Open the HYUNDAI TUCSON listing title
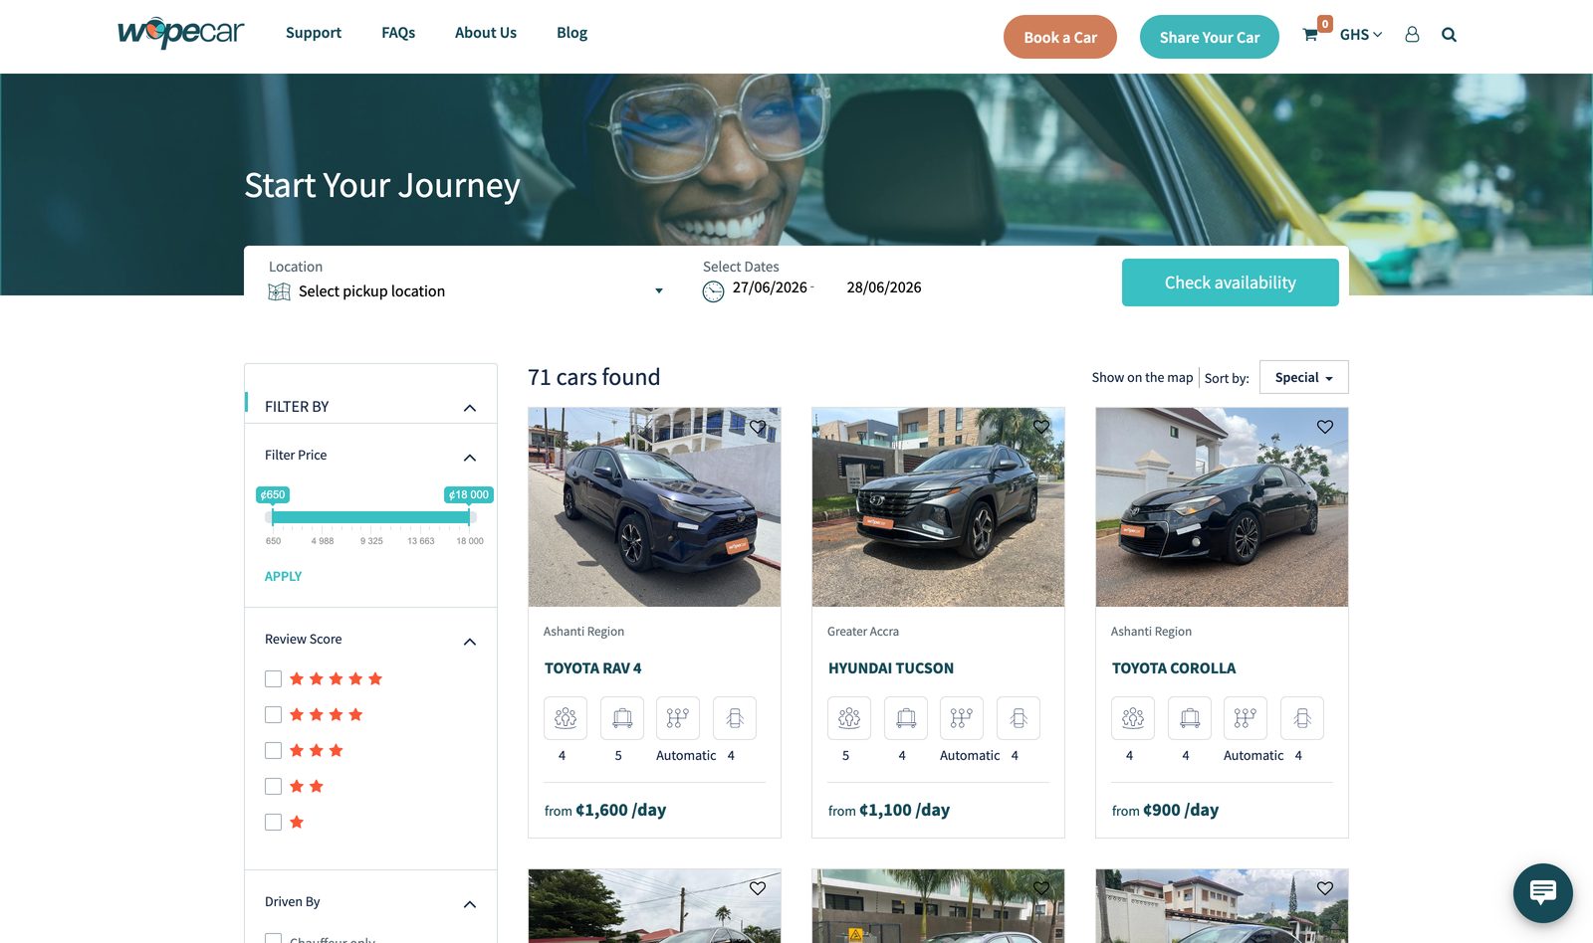Image resolution: width=1593 pixels, height=943 pixels. [x=891, y=668]
